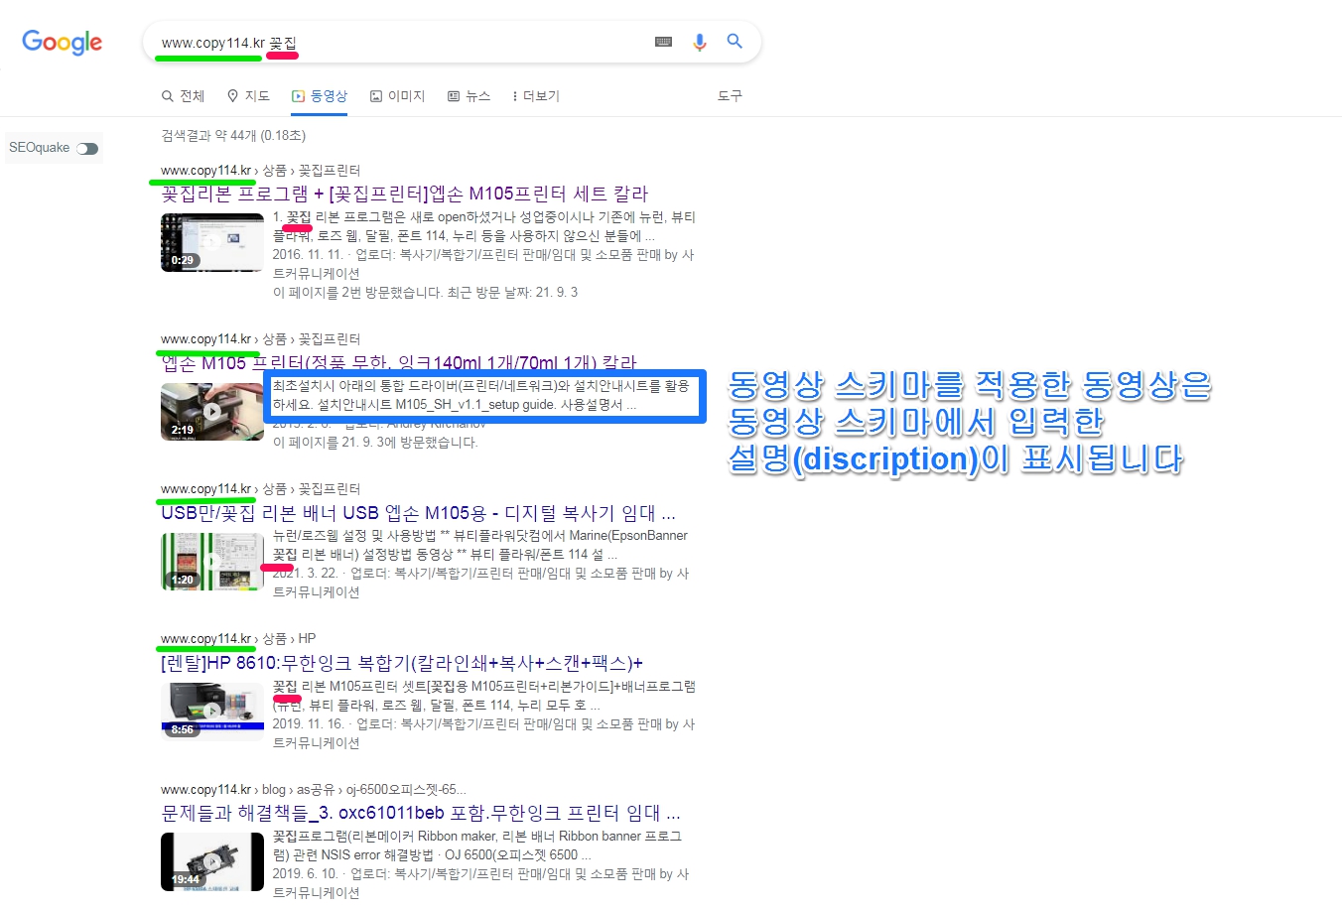This screenshot has height=911, width=1342.
Task: Click the date text 2016. 11. 11.
Action: pyautogui.click(x=308, y=255)
